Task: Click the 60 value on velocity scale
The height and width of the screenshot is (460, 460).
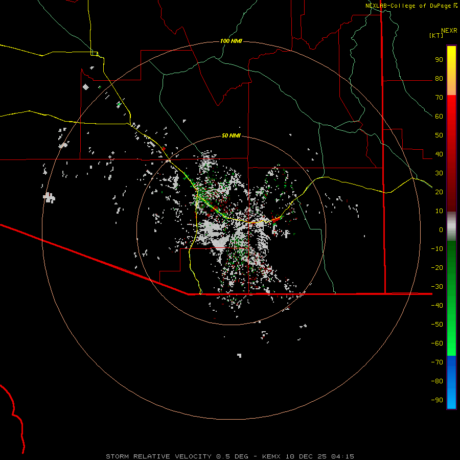Action: (439, 117)
